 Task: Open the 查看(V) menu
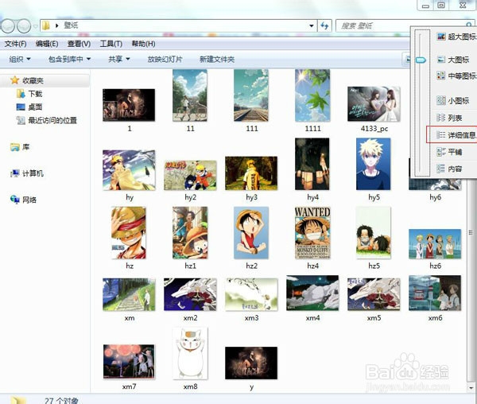79,44
